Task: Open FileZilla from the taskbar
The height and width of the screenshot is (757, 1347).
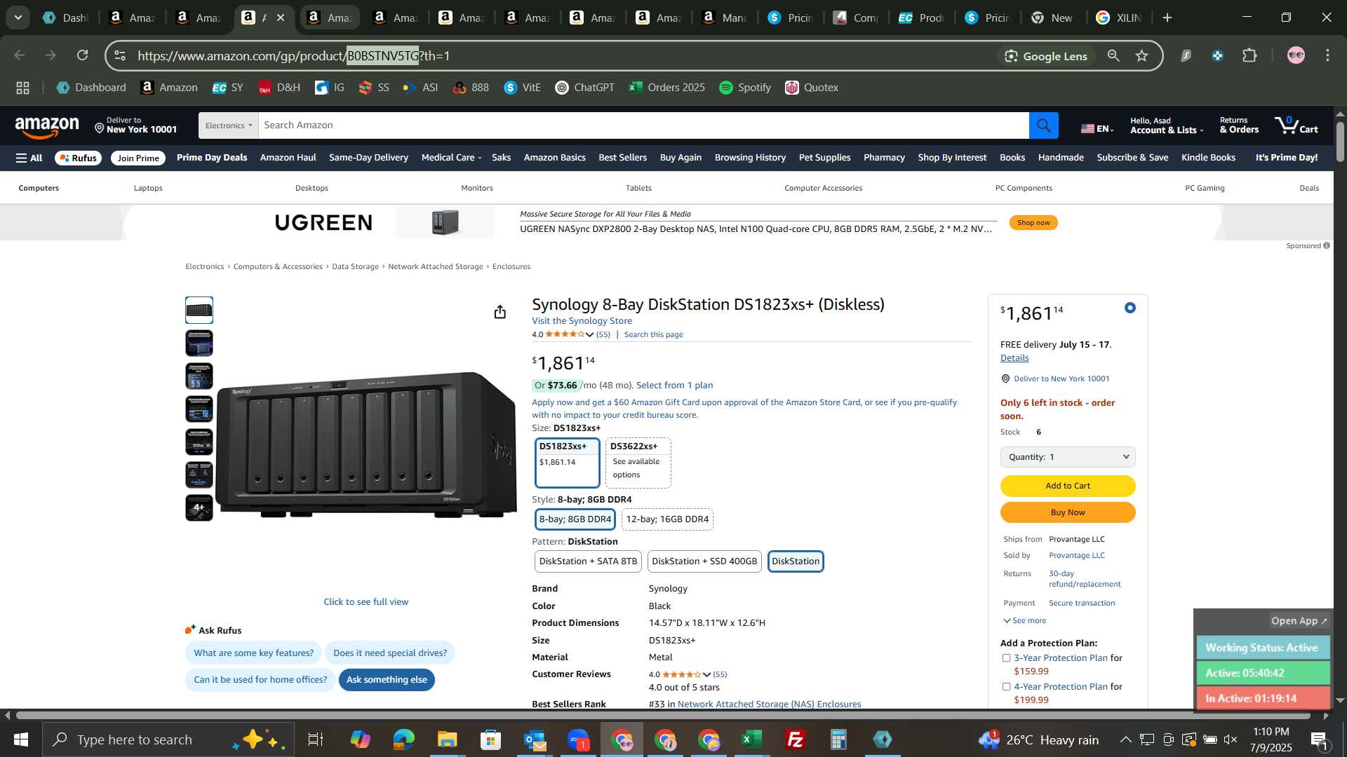Action: point(796,739)
